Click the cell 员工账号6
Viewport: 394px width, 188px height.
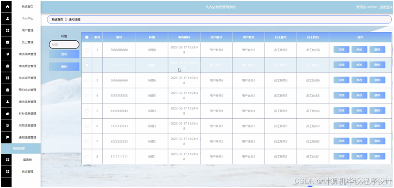pos(281,81)
